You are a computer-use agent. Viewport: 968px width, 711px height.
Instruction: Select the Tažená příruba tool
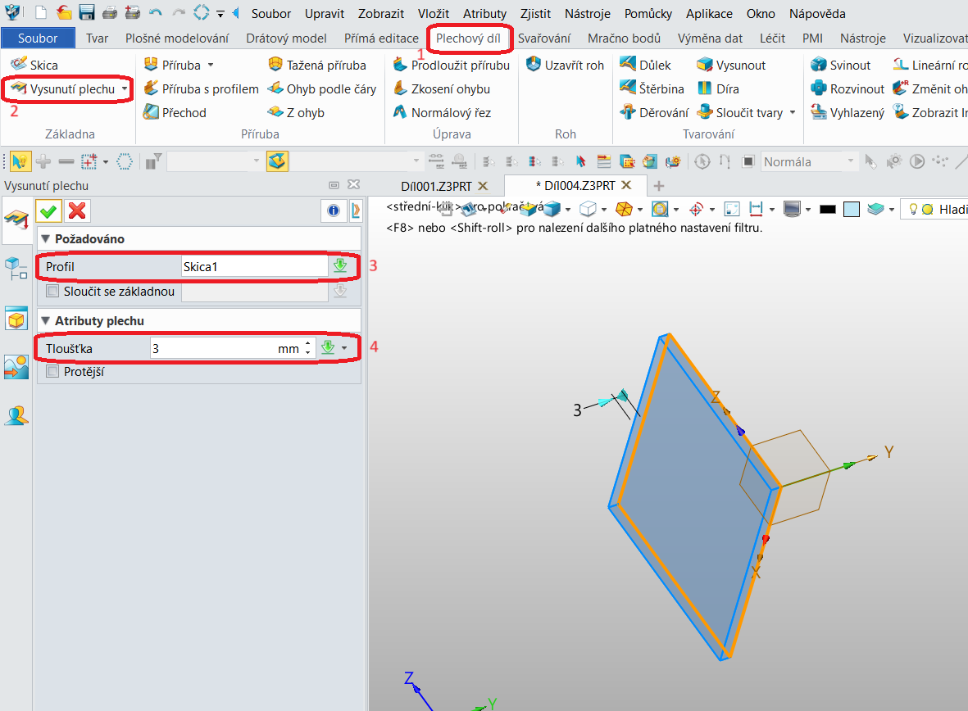(x=317, y=65)
